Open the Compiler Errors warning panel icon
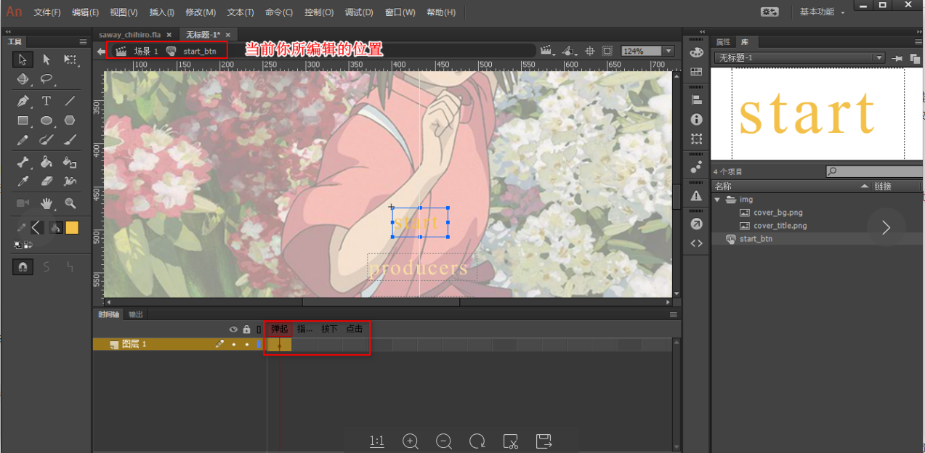 click(696, 195)
